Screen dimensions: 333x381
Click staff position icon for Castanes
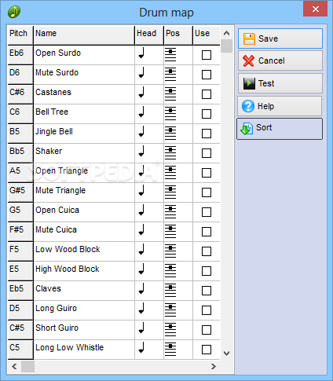click(170, 94)
